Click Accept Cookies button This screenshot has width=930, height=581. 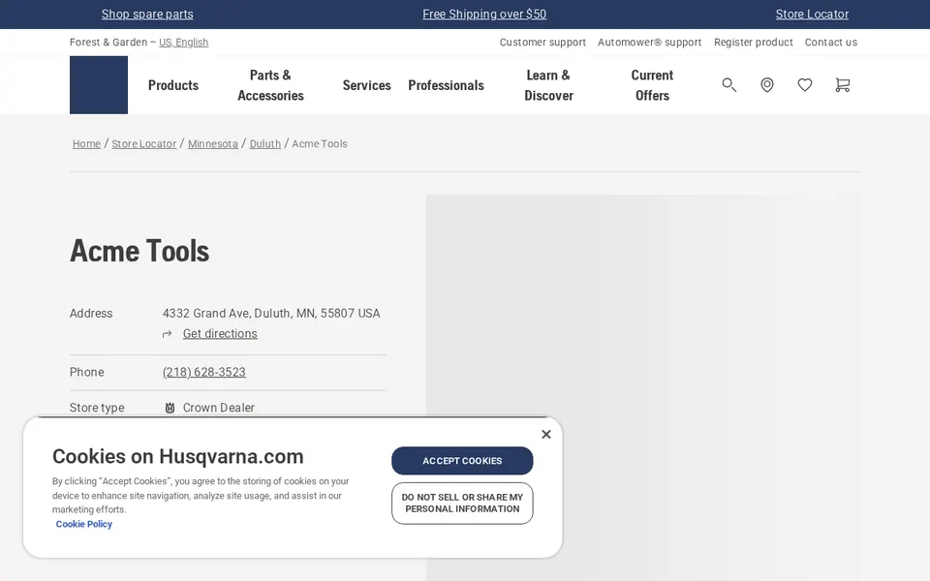(462, 461)
